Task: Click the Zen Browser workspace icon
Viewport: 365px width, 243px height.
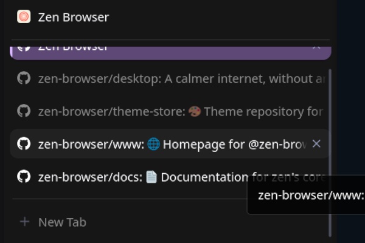Action: click(x=24, y=16)
